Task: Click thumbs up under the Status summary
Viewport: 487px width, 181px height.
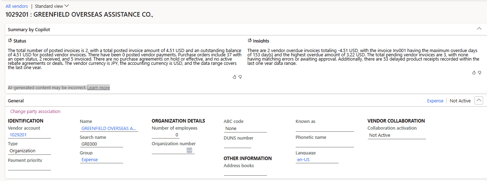Action: [x=234, y=77]
